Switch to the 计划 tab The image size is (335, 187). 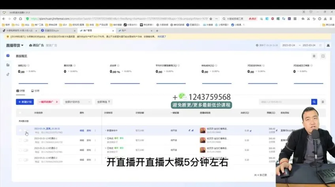pos(20,91)
